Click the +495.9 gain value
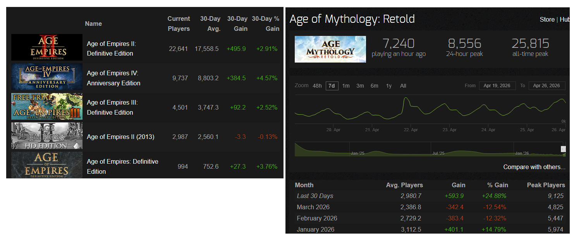574x239 pixels. pos(236,49)
